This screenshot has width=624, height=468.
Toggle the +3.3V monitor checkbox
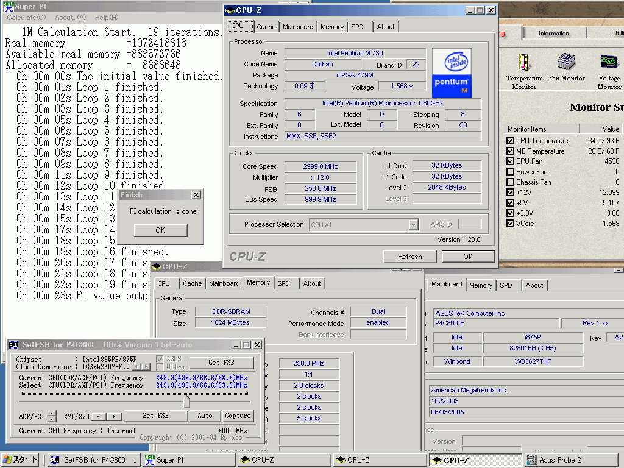(x=510, y=213)
